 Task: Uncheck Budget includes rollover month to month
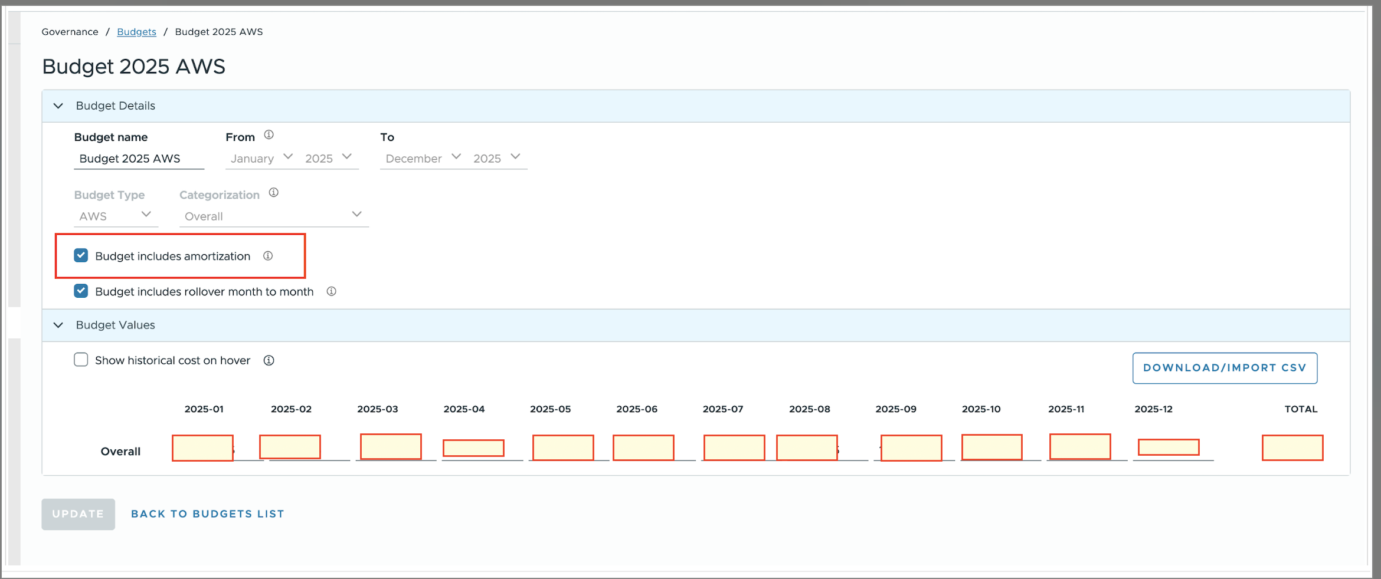(x=81, y=291)
